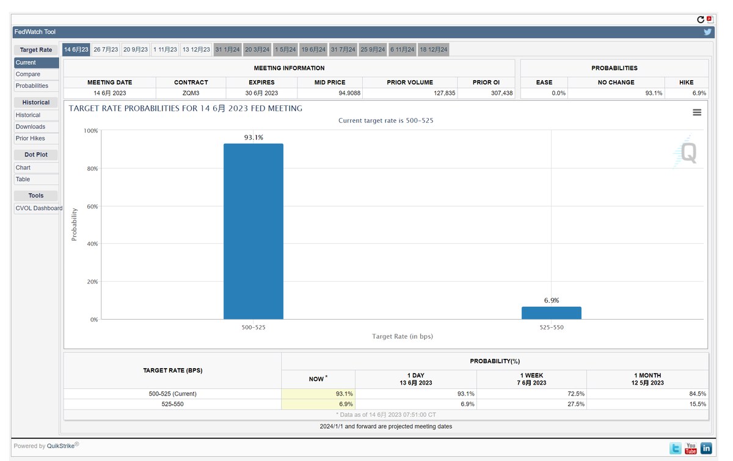Click the Target Rate section header
Viewport: 733px width, 461px height.
coord(36,50)
